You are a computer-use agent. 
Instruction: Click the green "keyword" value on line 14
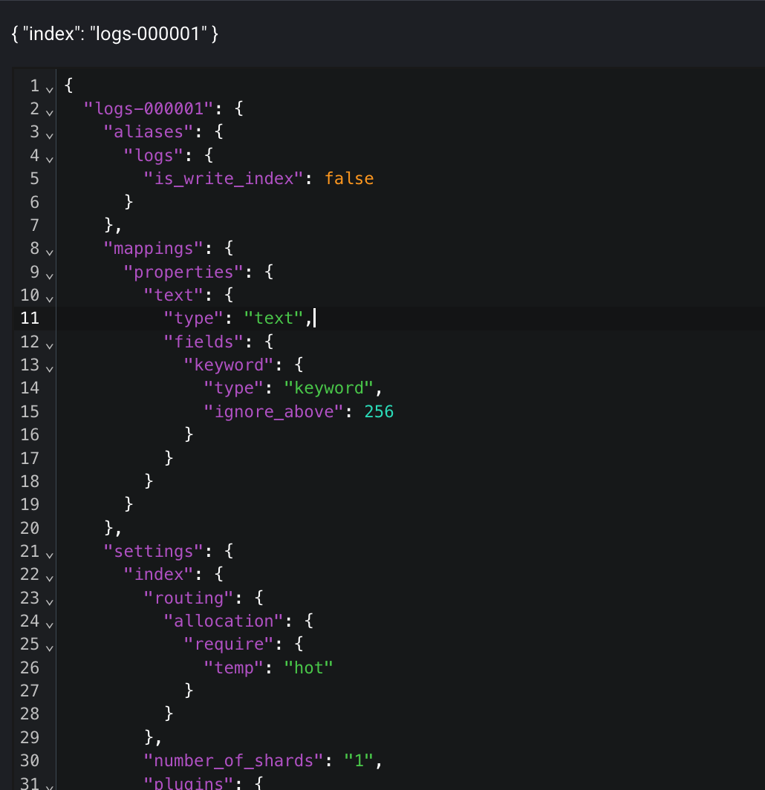pyautogui.click(x=328, y=388)
